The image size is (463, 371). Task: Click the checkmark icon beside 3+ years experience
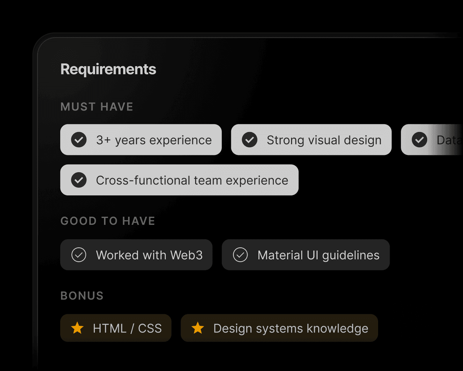click(79, 140)
